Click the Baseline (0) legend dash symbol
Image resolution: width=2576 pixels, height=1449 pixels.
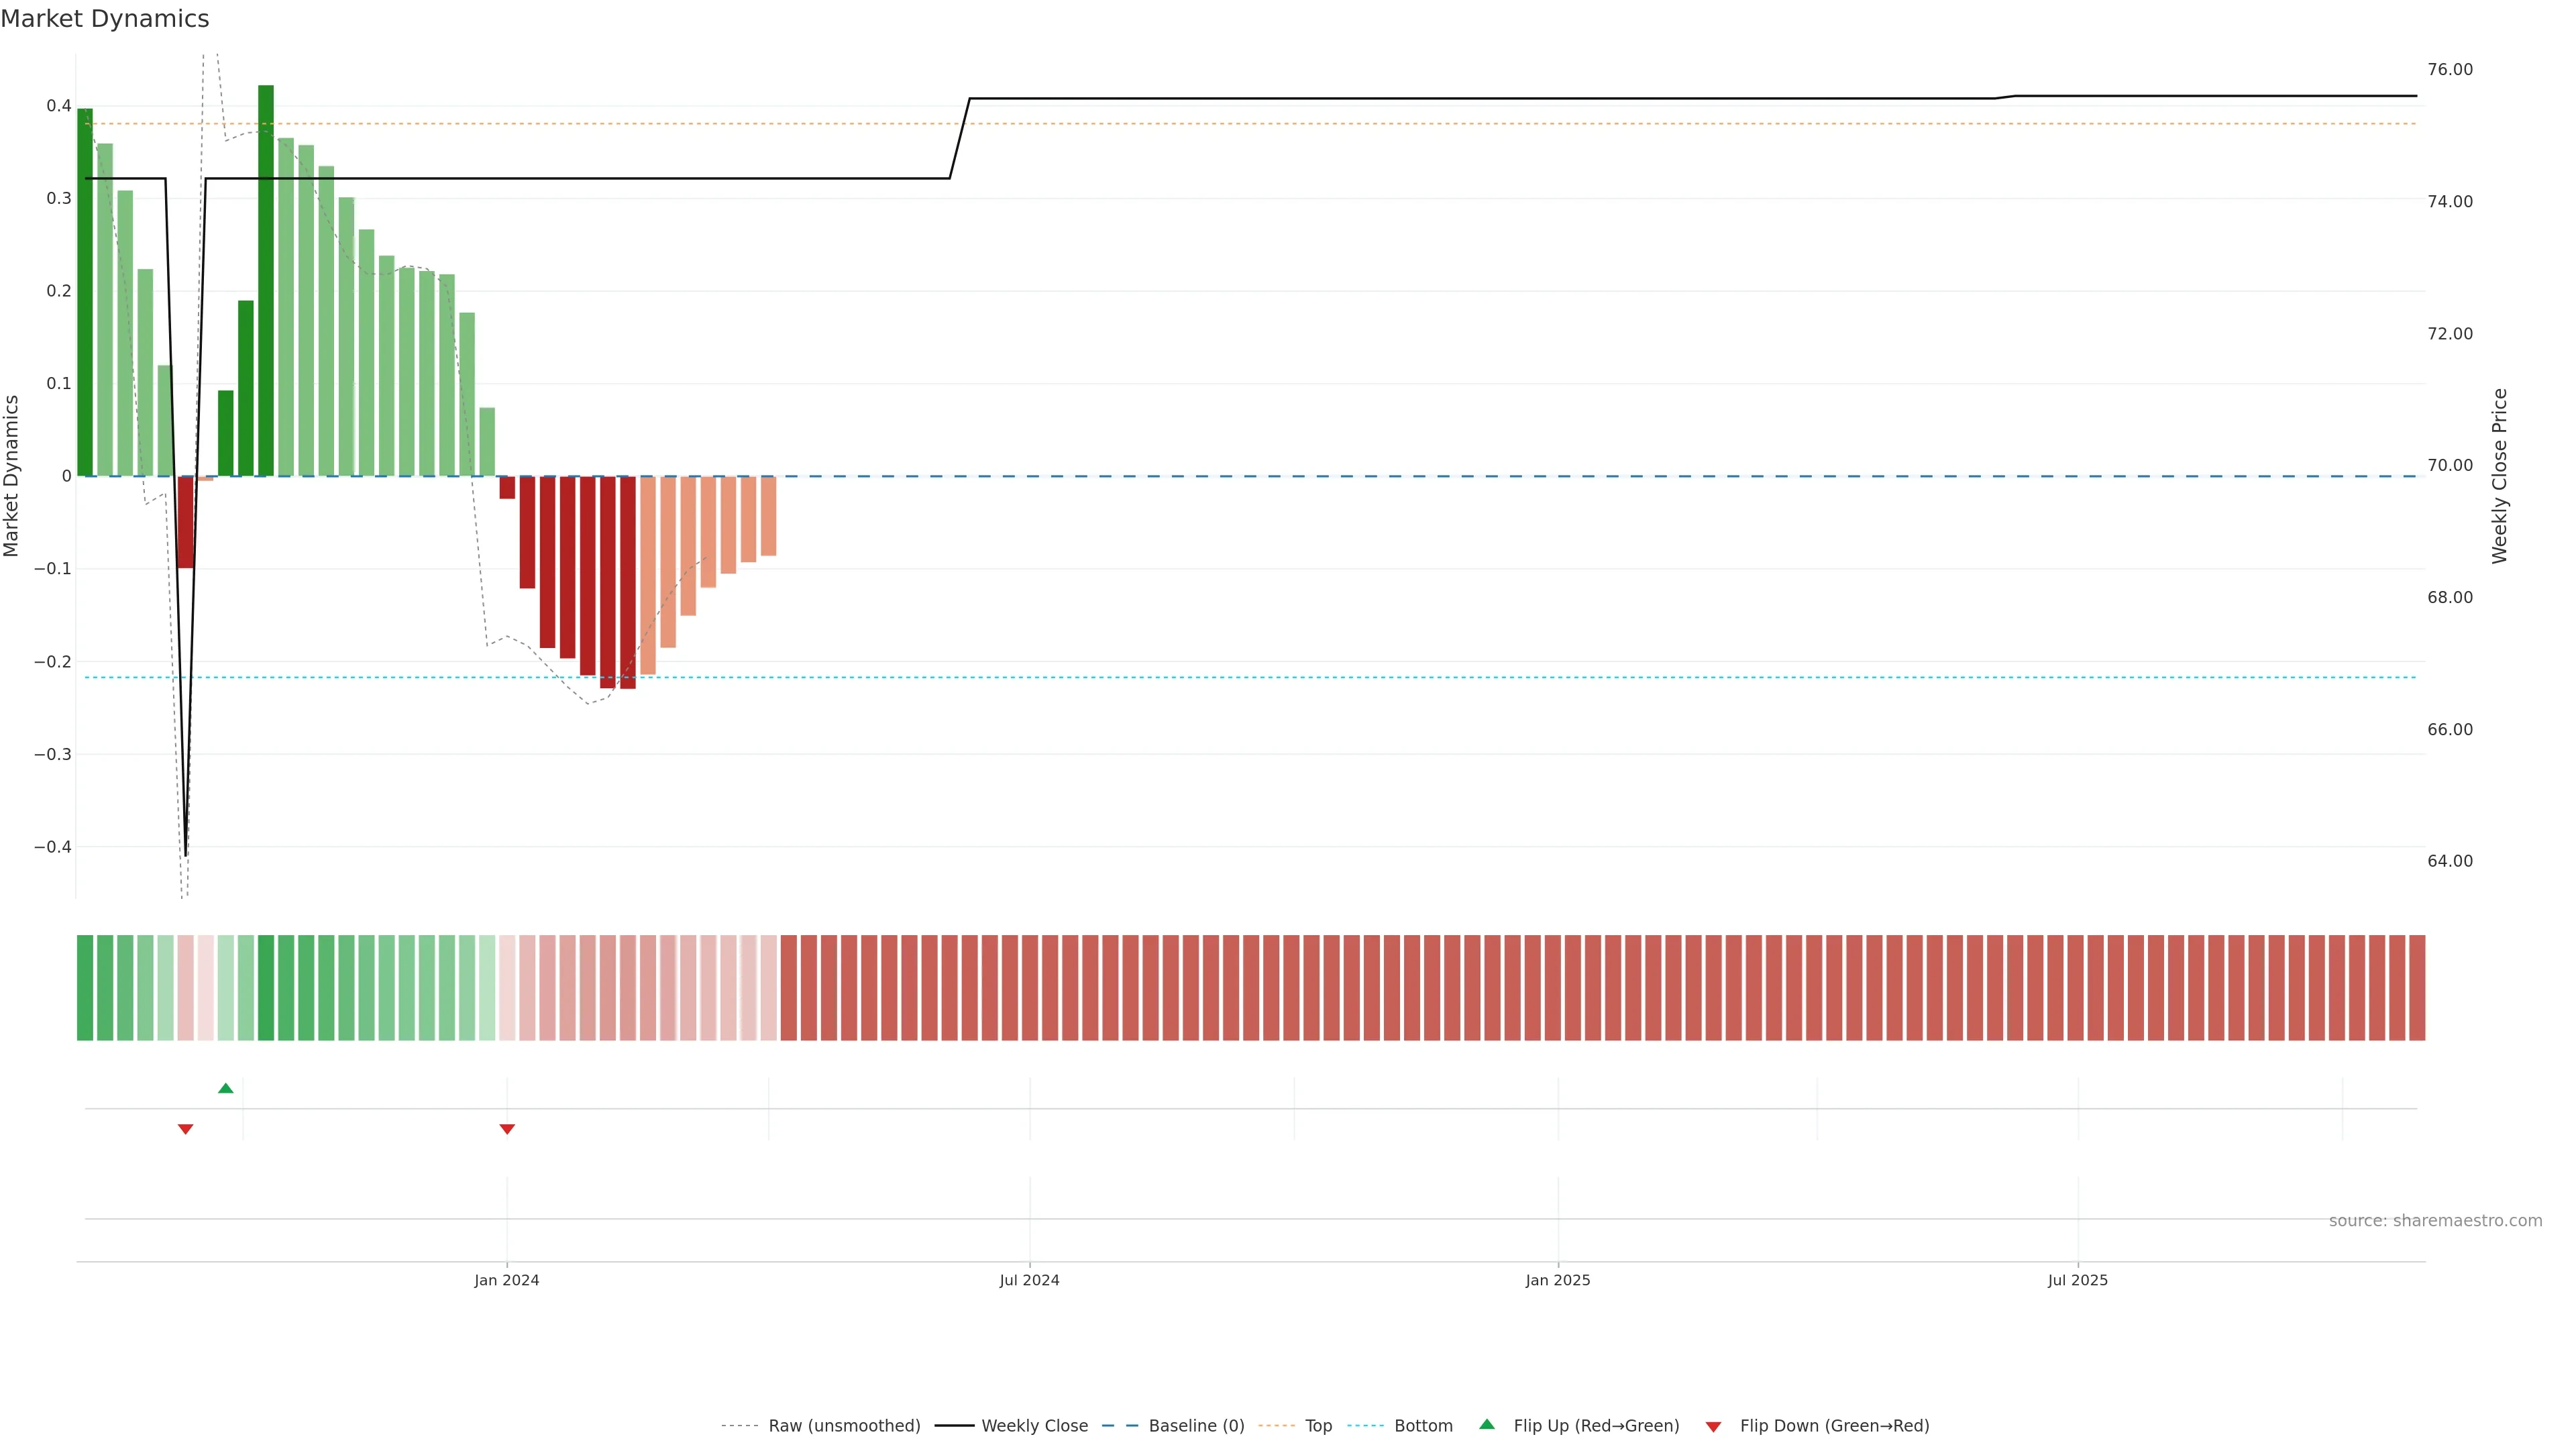coord(1119,1426)
